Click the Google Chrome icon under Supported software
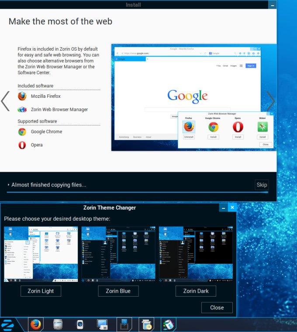This screenshot has width=297, height=332. [x=22, y=131]
